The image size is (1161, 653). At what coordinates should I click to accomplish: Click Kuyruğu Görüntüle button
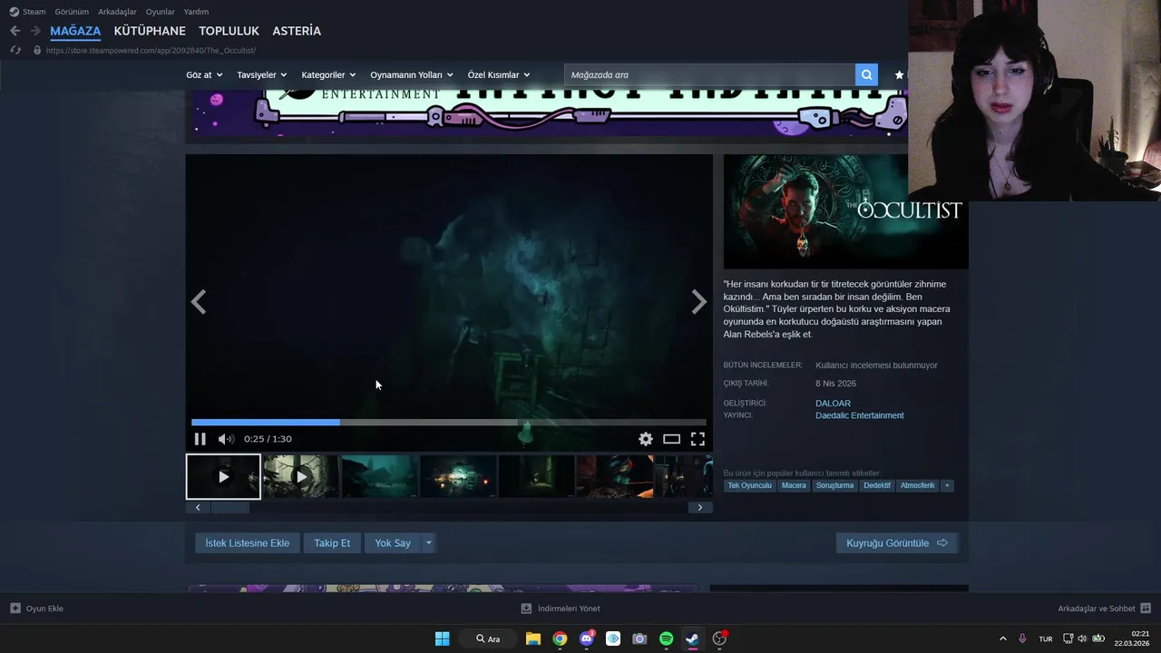pos(897,543)
